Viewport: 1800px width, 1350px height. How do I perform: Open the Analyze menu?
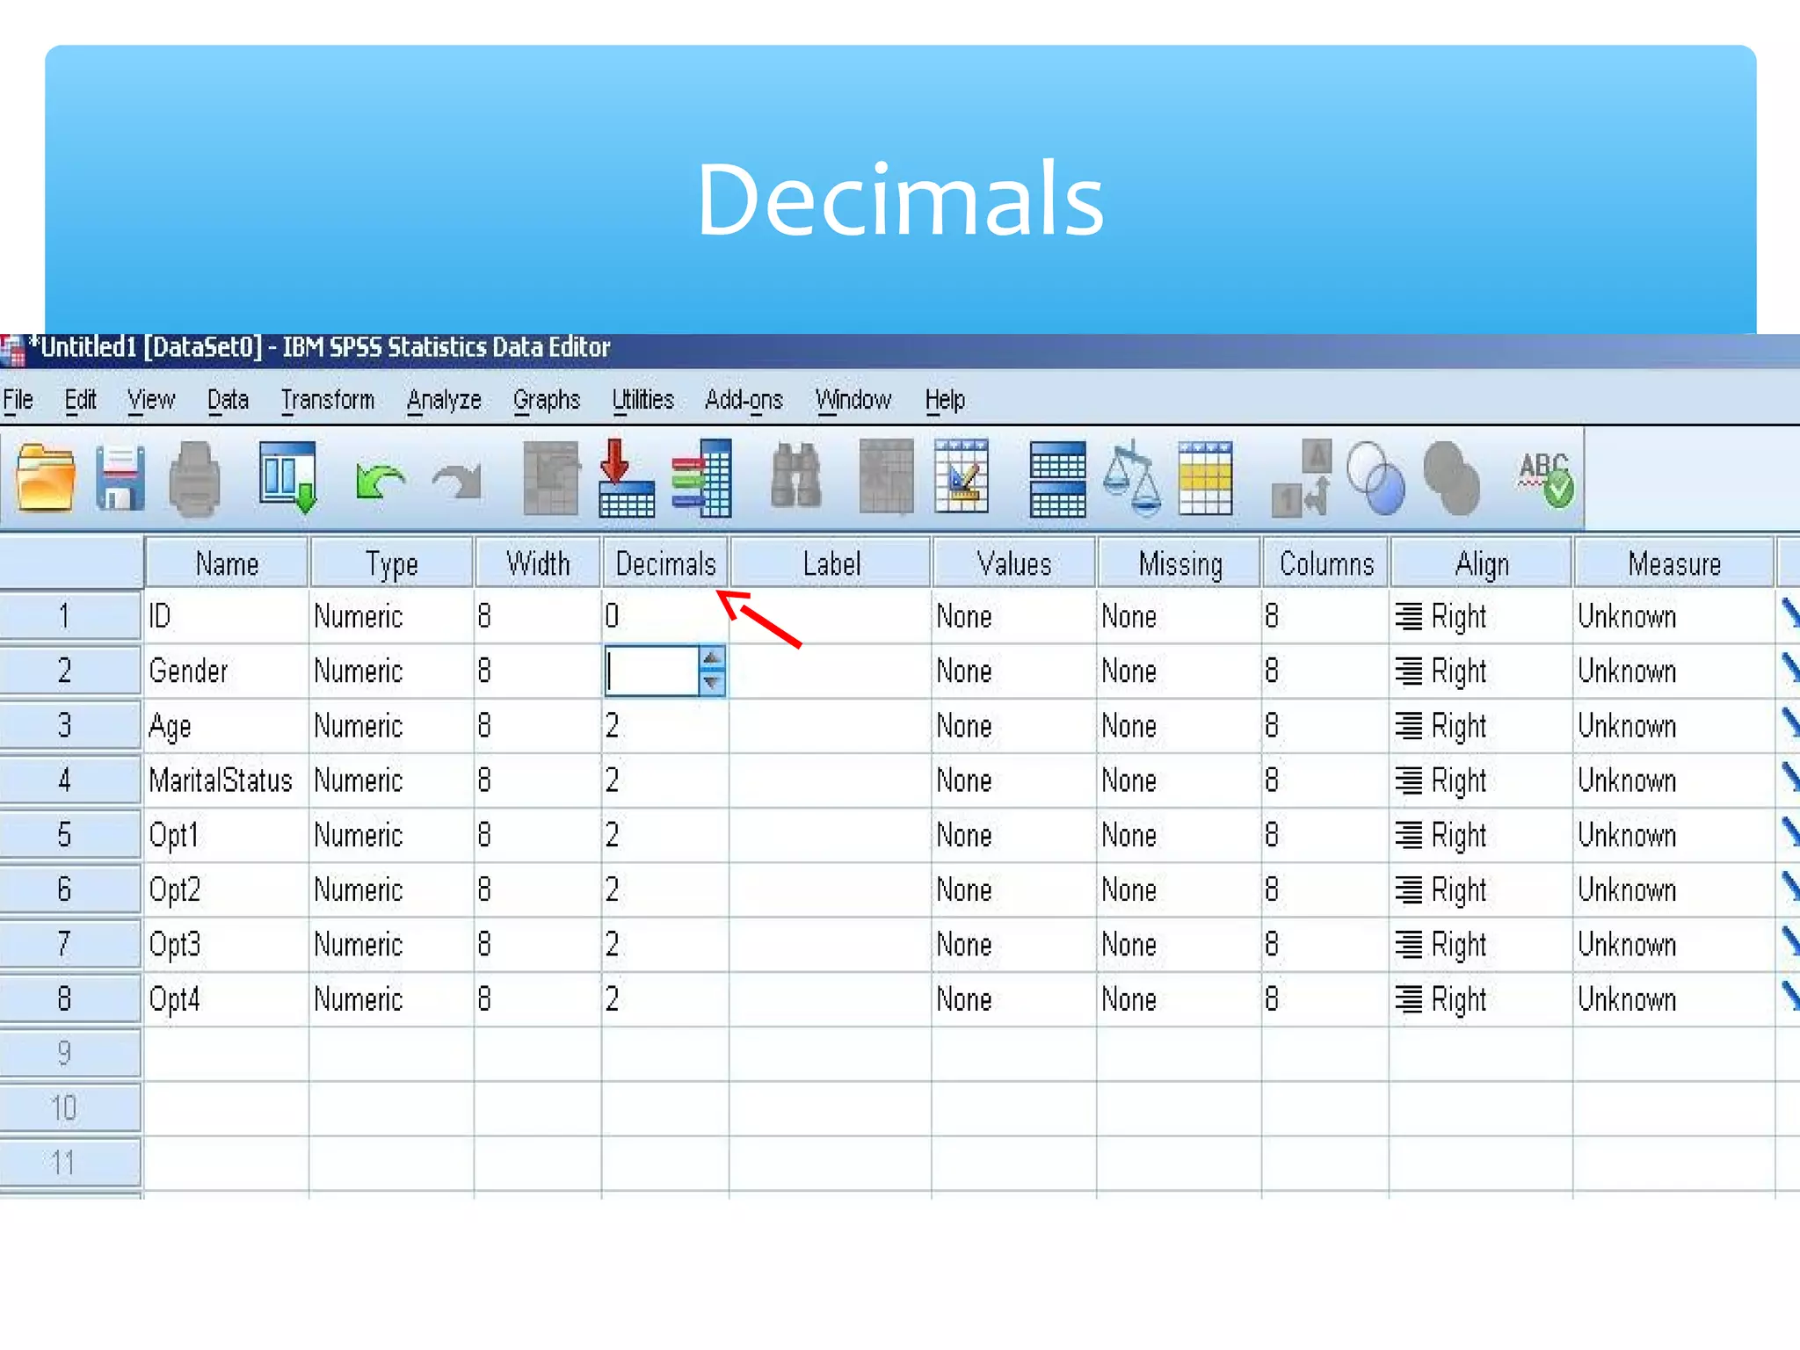tap(444, 400)
